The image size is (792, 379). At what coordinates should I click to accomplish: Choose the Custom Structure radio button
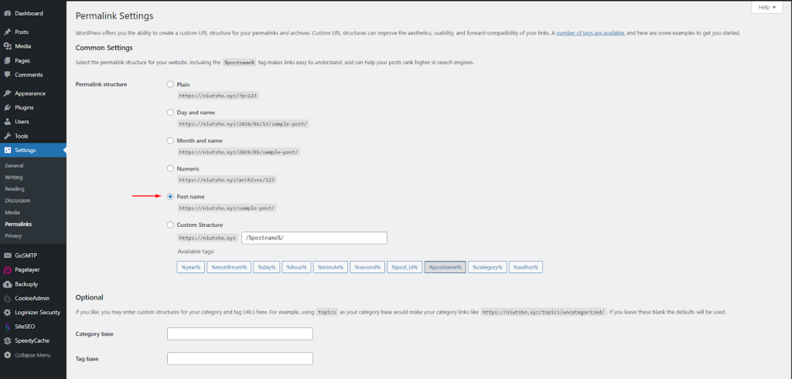click(x=170, y=225)
